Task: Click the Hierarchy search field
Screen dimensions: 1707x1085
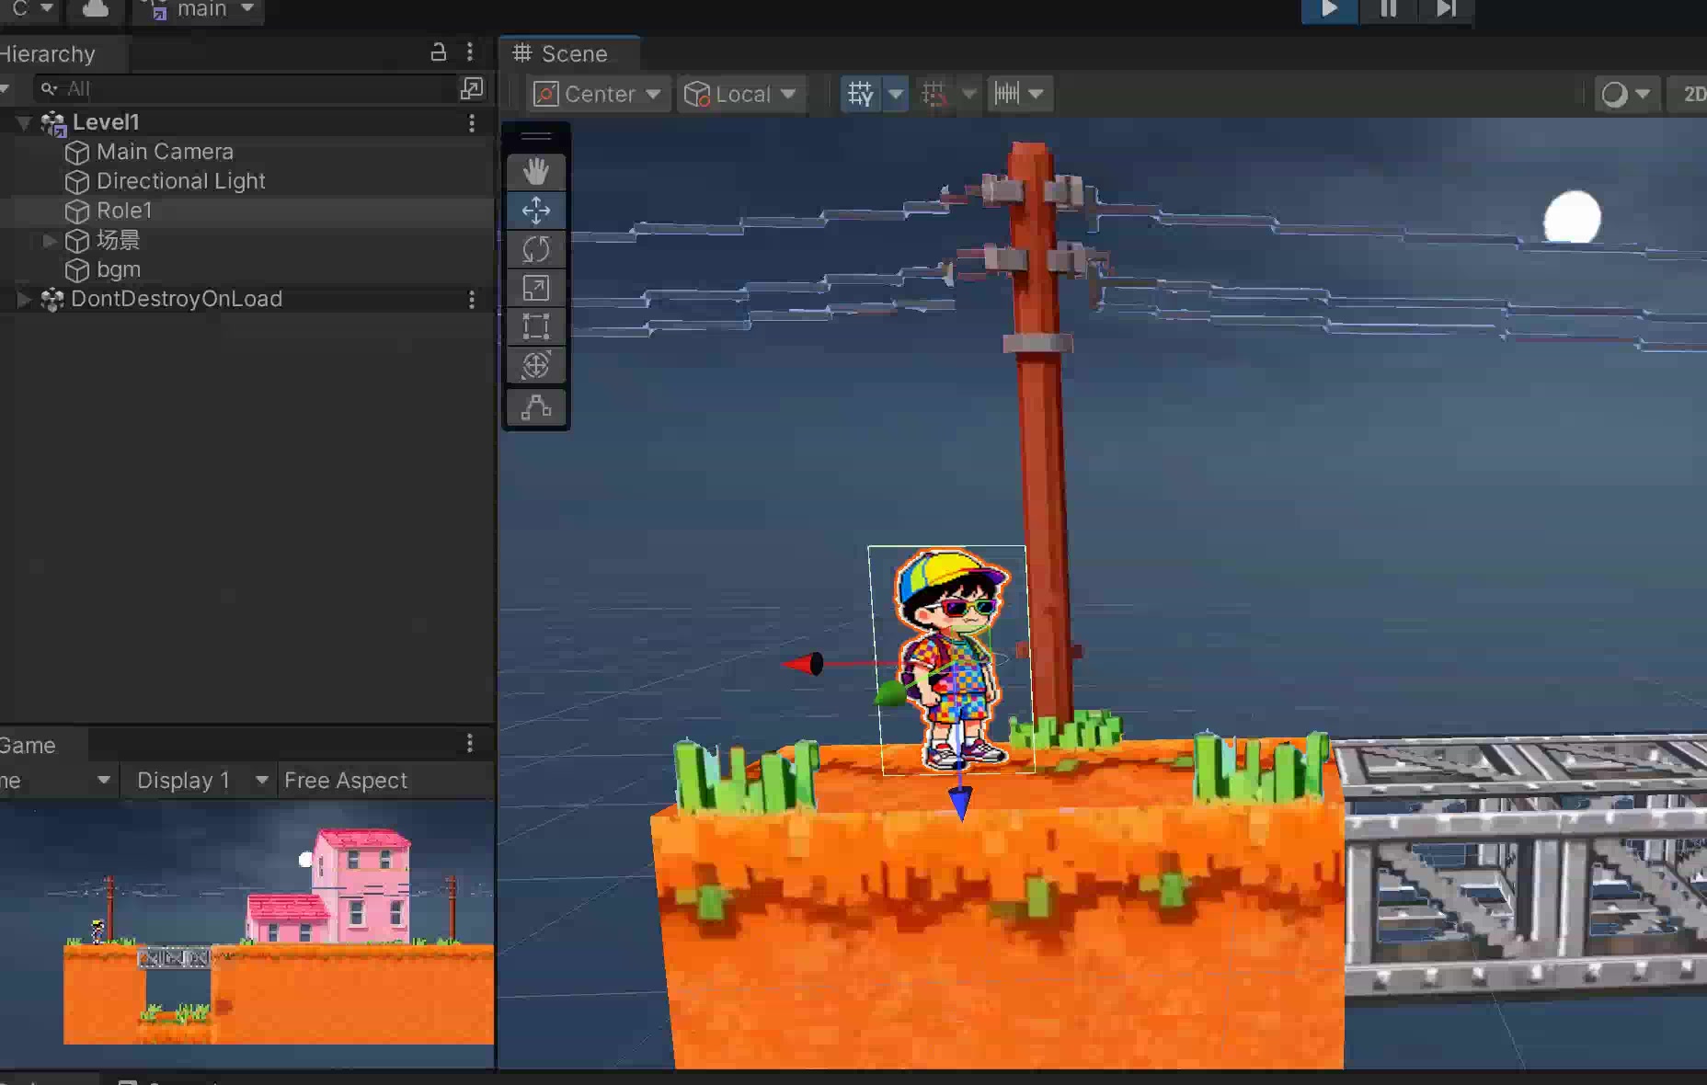Action: point(248,89)
